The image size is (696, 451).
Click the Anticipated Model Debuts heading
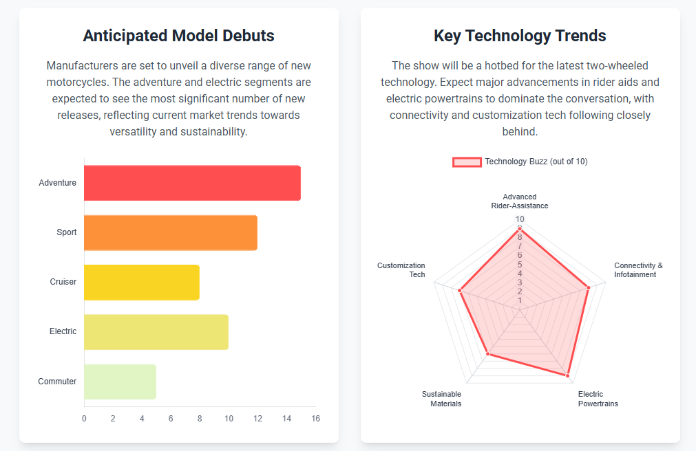(178, 36)
